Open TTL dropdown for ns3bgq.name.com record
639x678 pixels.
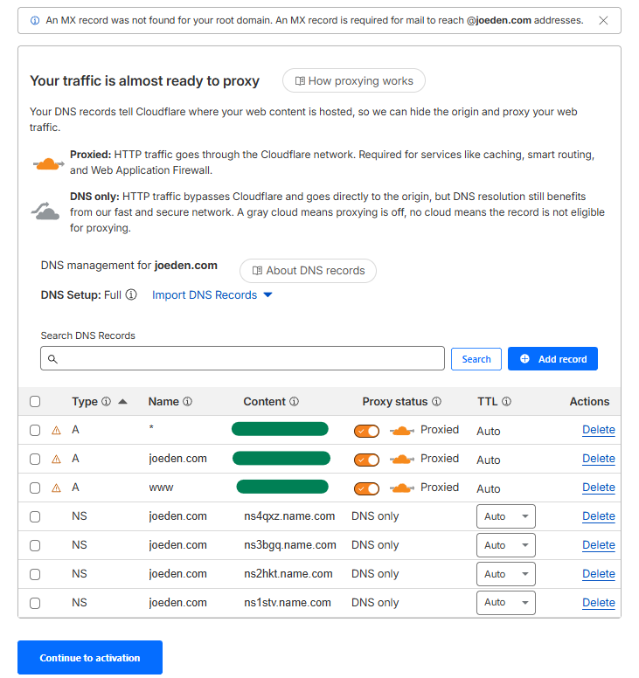[x=506, y=545]
